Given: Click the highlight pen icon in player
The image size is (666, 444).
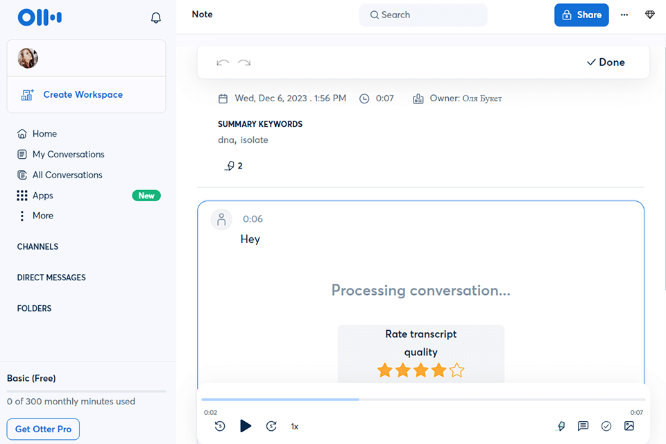Looking at the screenshot, I should point(561,426).
